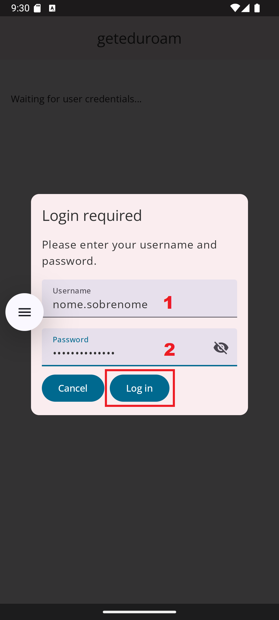Click the red number 2 annotation
Viewport: 279px width, 620px height.
(169, 350)
